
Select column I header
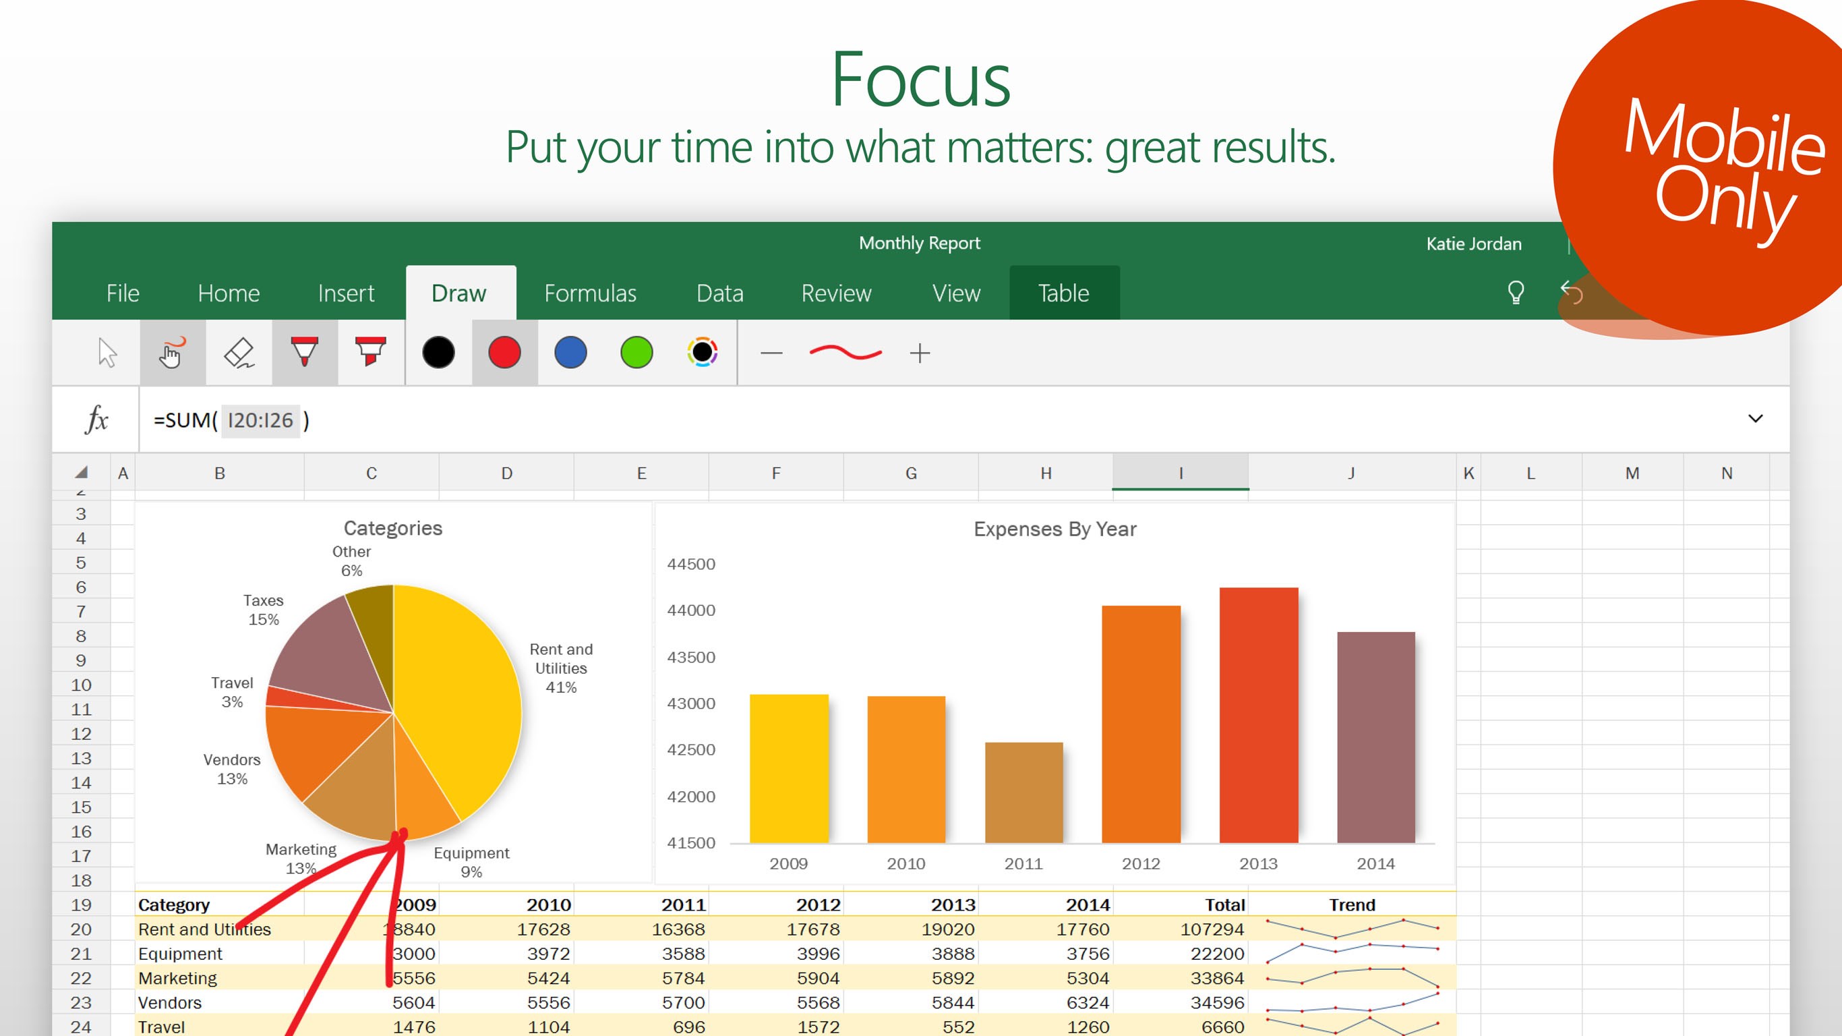[x=1180, y=473]
